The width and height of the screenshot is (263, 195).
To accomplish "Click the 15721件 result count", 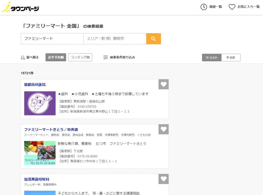I will point(27,73).
